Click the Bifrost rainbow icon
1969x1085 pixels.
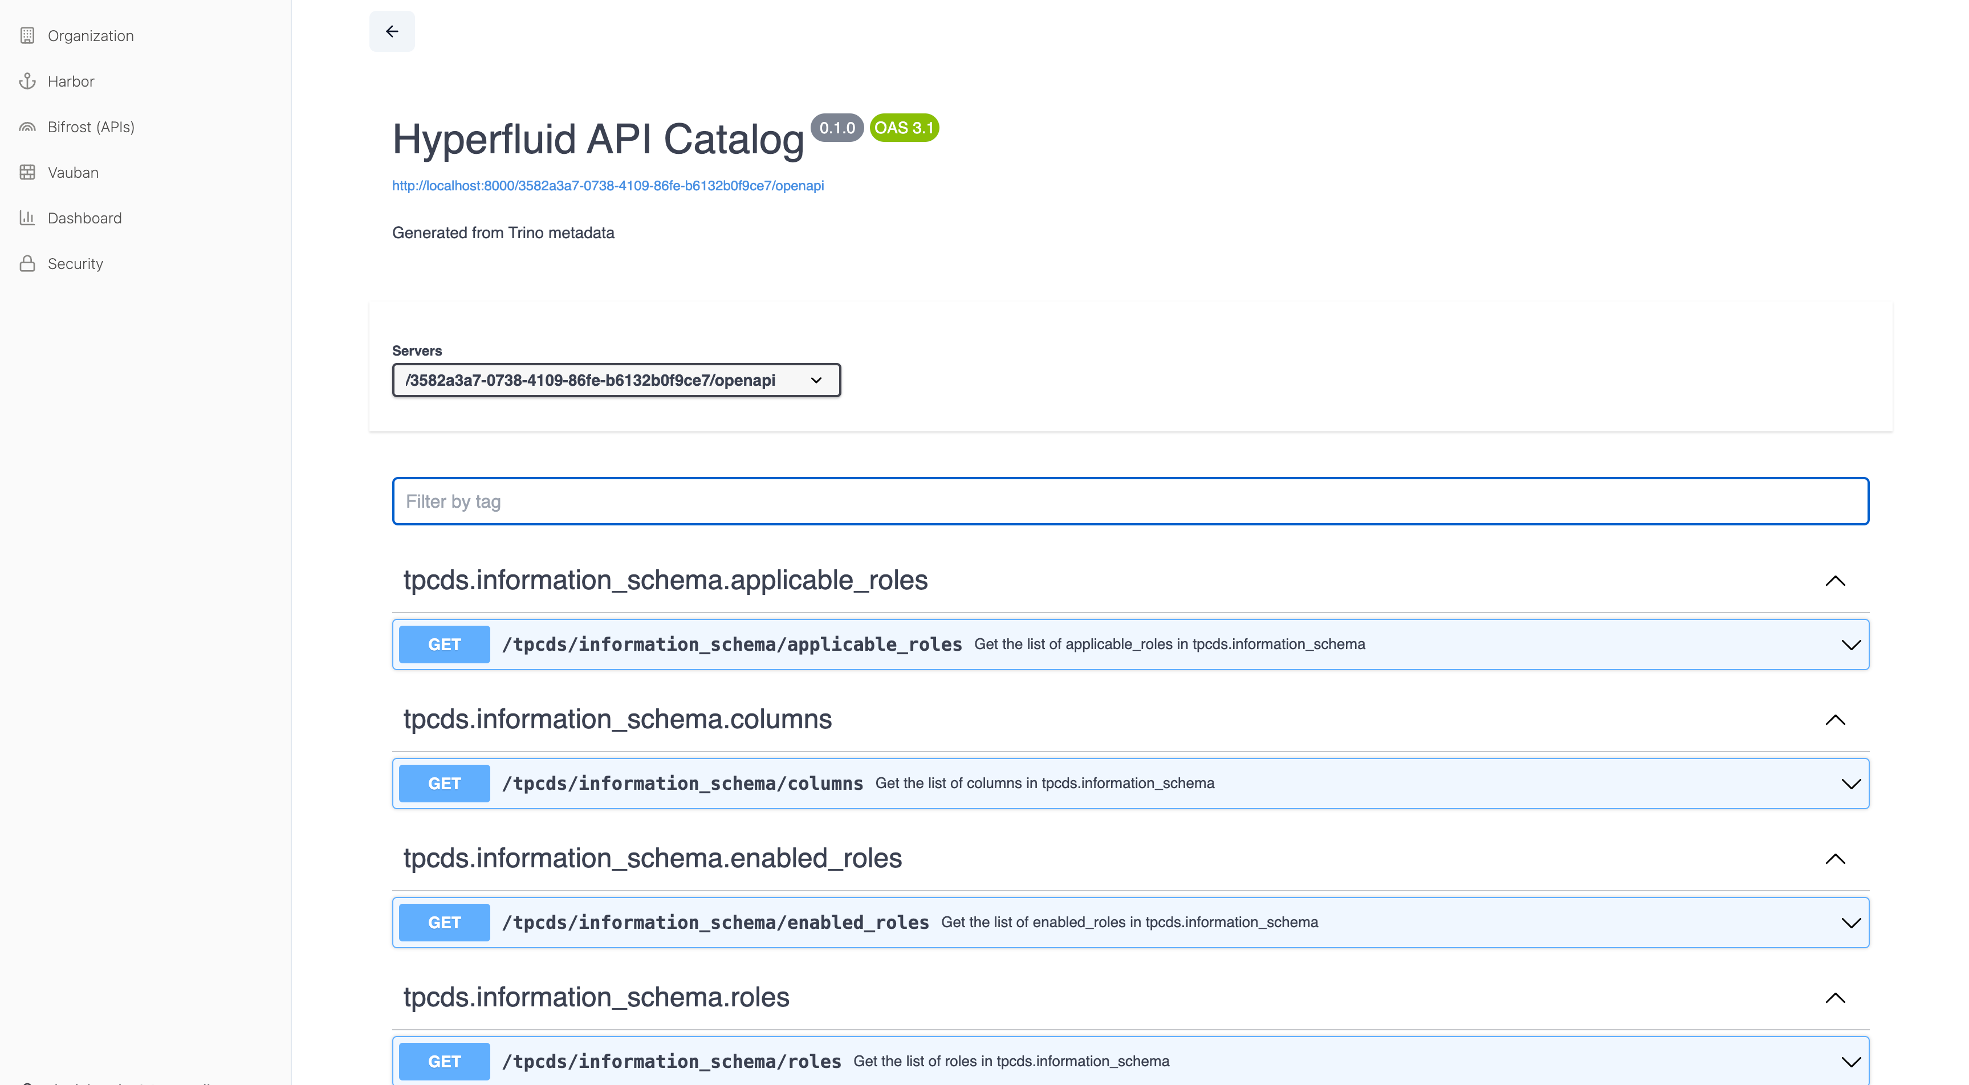27,127
